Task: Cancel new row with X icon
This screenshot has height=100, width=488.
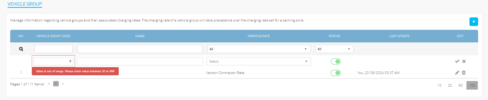Action: click(464, 61)
